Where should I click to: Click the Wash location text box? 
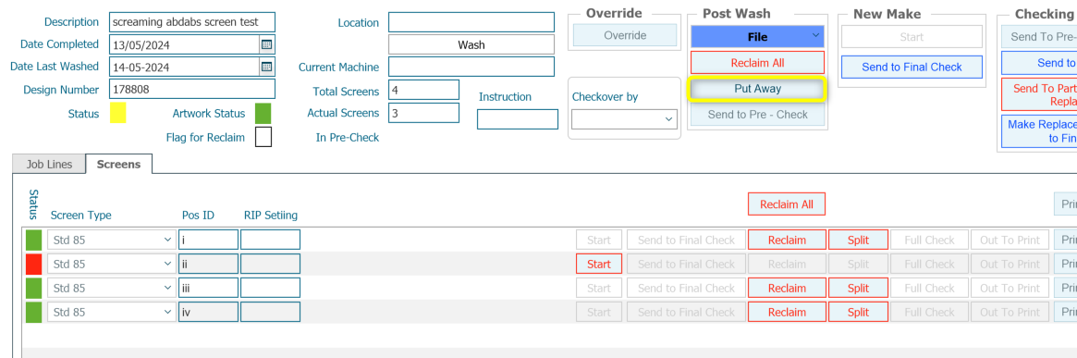coord(471,44)
